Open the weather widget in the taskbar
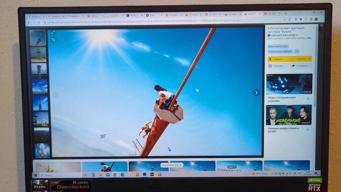This screenshot has width=341, height=192. pyautogui.click(x=259, y=174)
